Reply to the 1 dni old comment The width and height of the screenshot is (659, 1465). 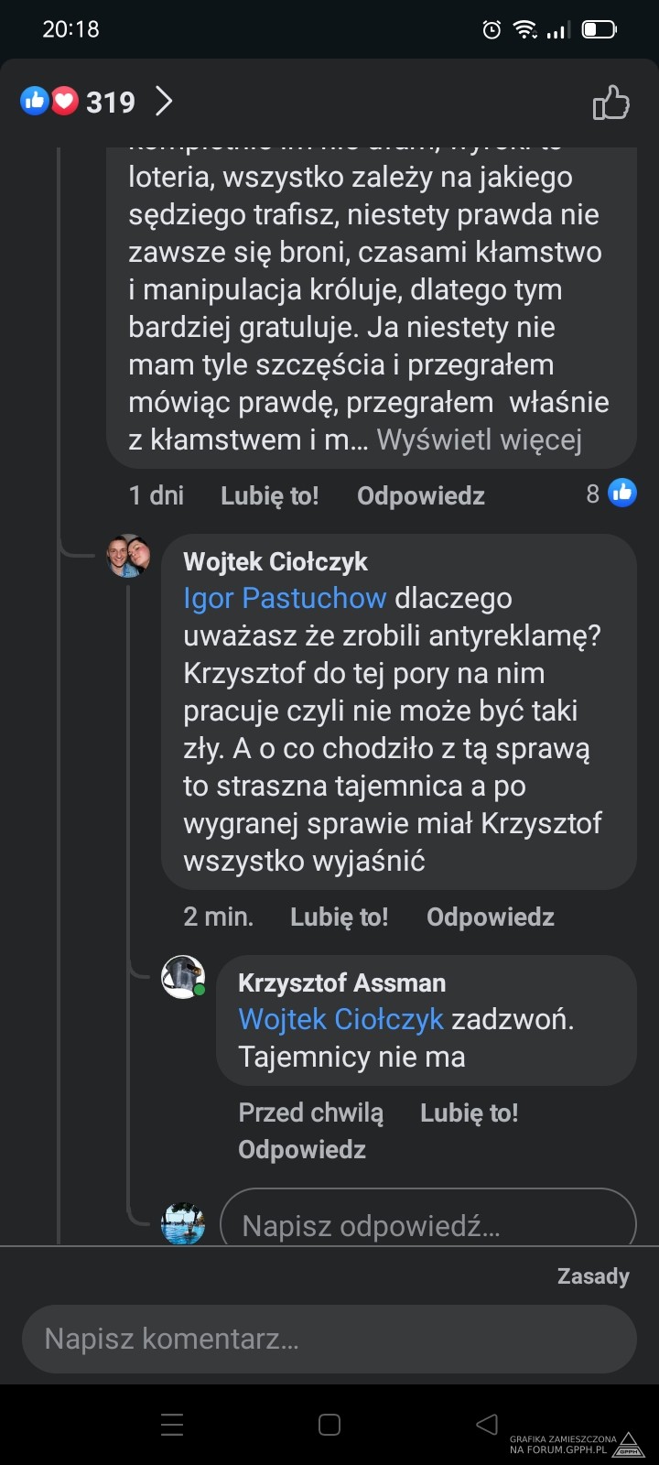pos(420,495)
